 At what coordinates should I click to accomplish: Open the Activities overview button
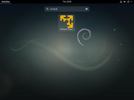(x=6, y=2)
